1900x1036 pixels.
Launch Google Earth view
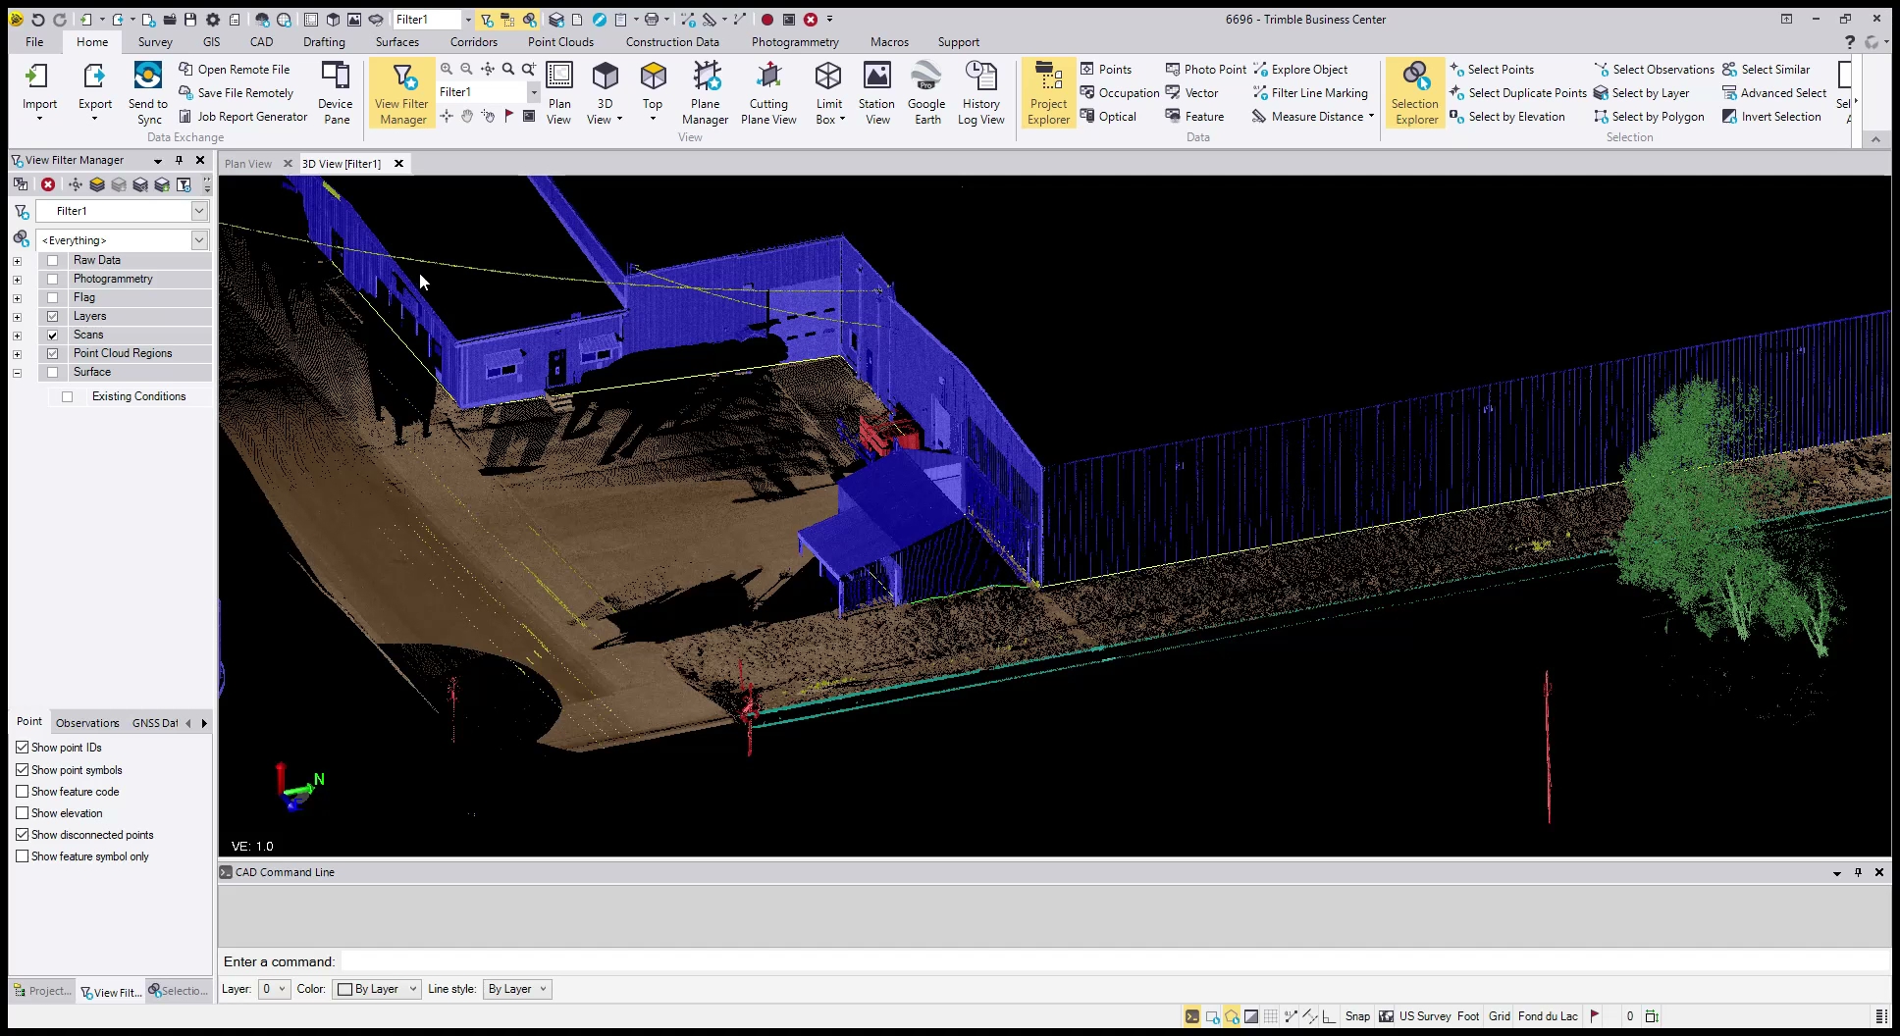[926, 93]
